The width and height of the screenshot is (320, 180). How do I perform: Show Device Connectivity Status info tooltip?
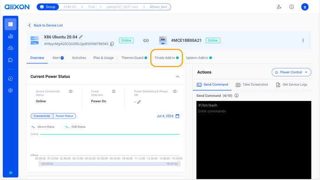click(71, 92)
